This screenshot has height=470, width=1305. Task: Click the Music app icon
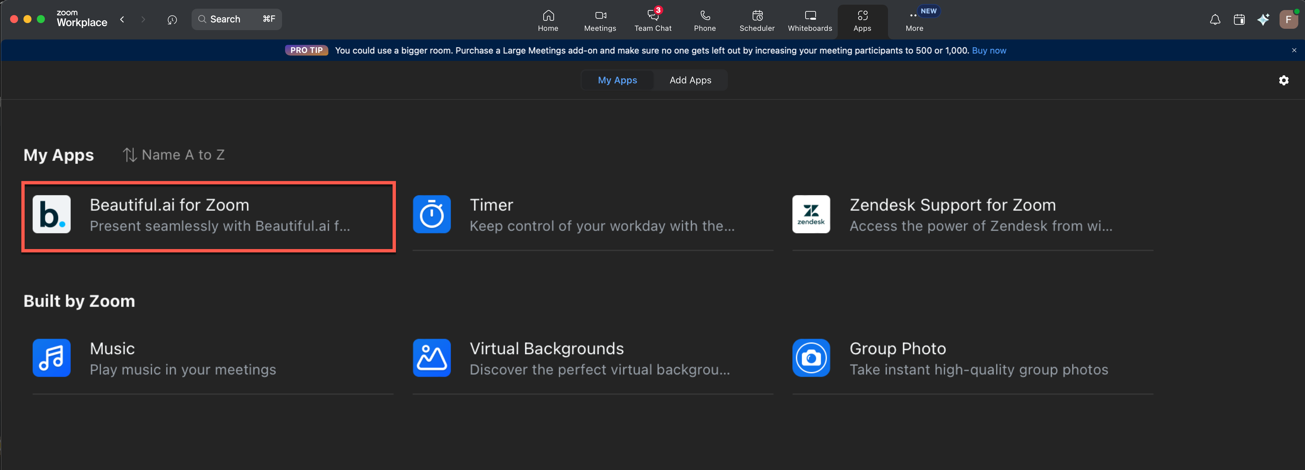click(x=52, y=358)
